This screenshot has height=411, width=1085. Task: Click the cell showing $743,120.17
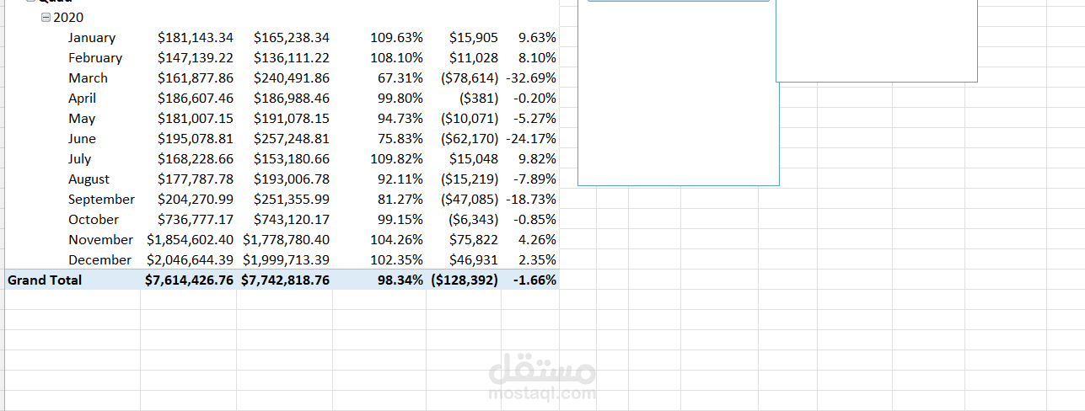pos(292,220)
